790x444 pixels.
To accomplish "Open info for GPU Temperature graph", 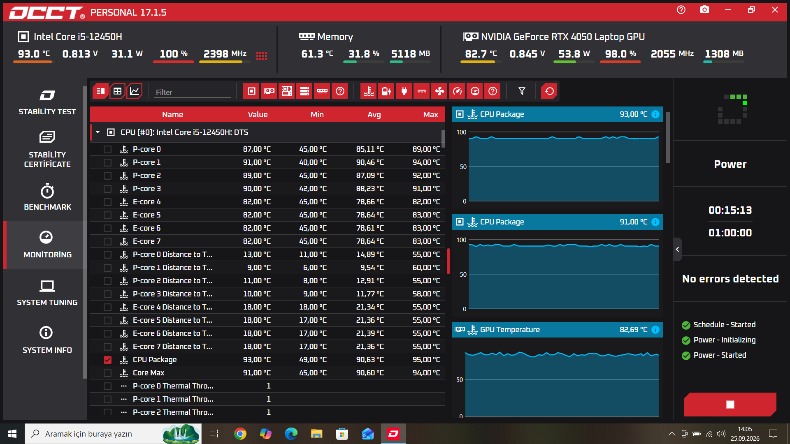I will [655, 330].
